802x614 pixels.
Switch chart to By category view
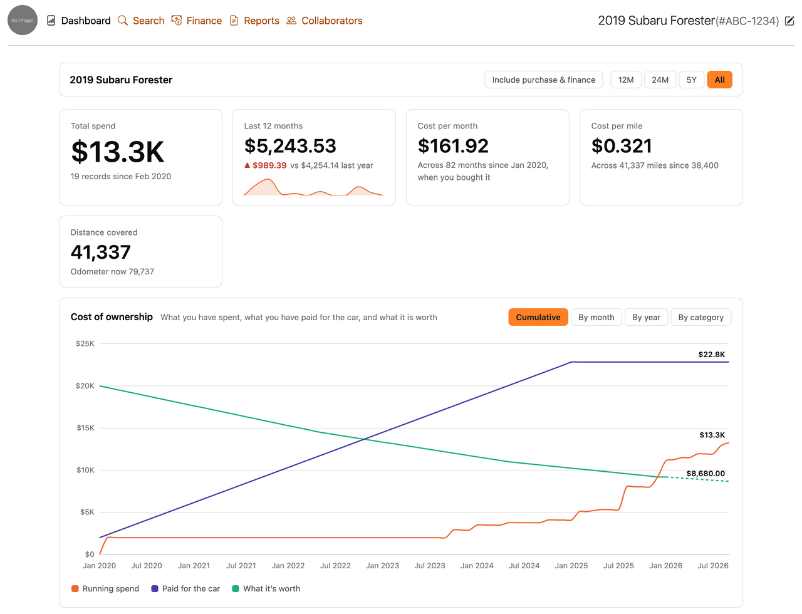click(701, 317)
